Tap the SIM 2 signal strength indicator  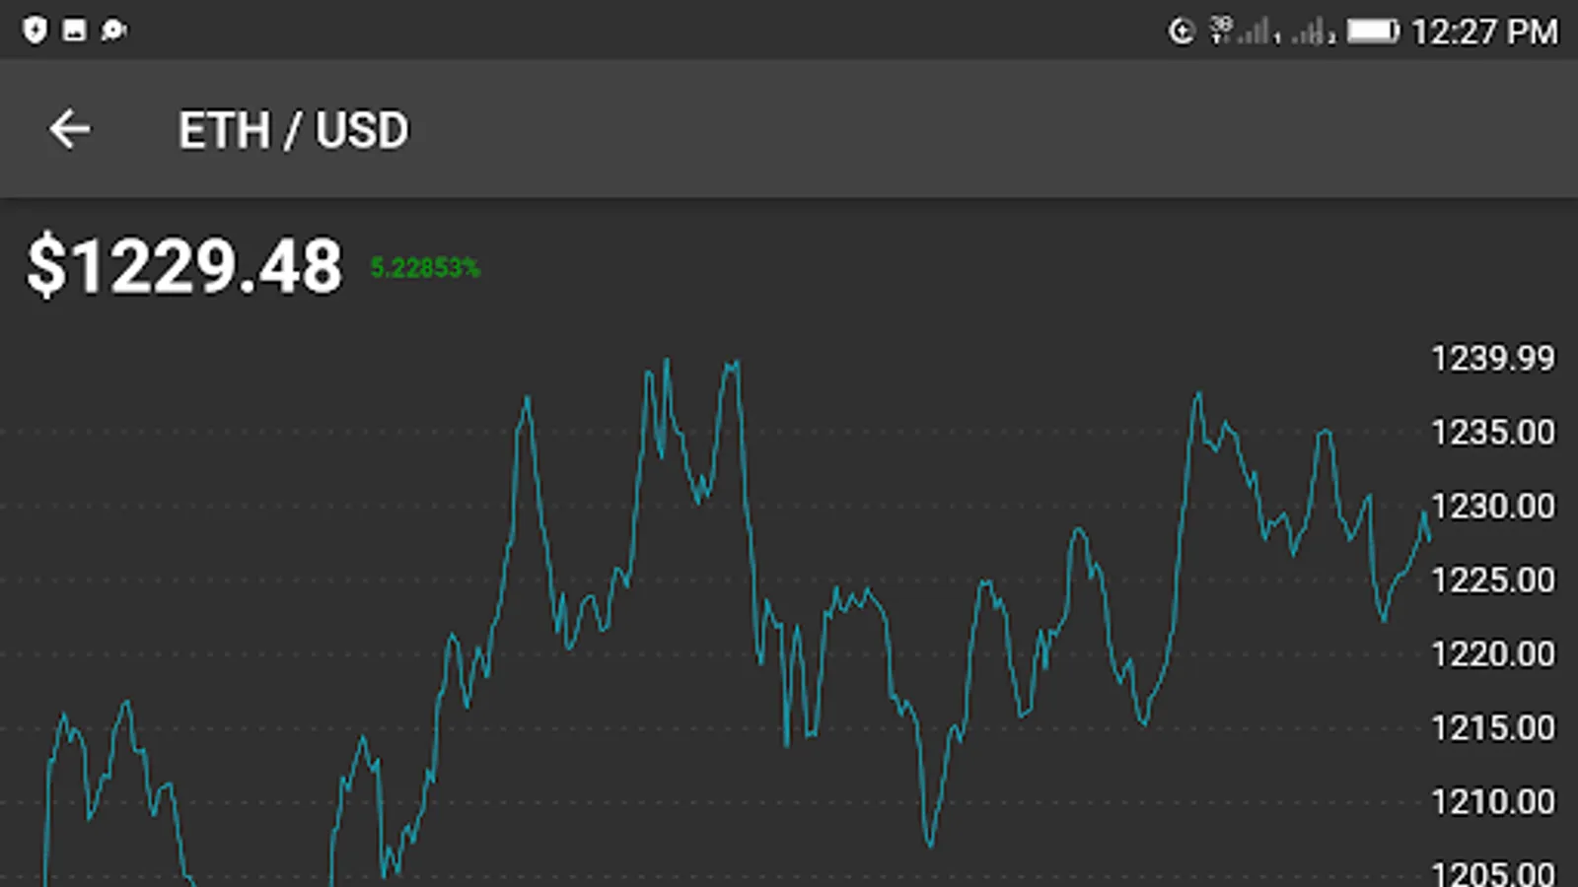[x=1314, y=33]
